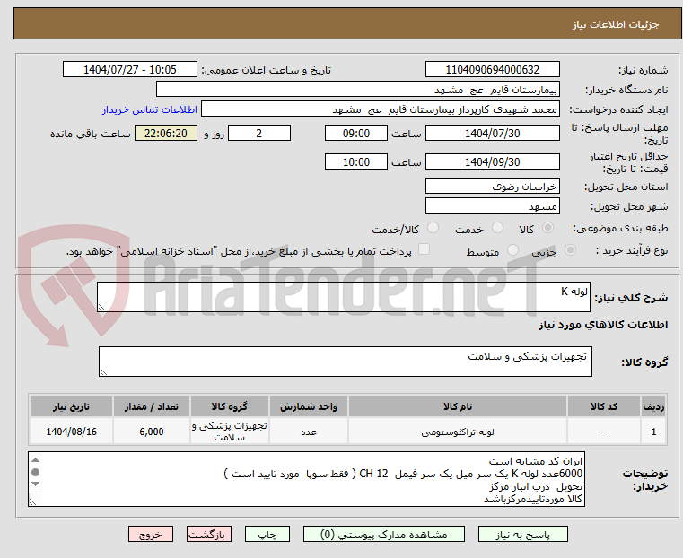The width and height of the screenshot is (683, 558).
Task: Click the resize grip of goods group textarea
Action: (103, 371)
